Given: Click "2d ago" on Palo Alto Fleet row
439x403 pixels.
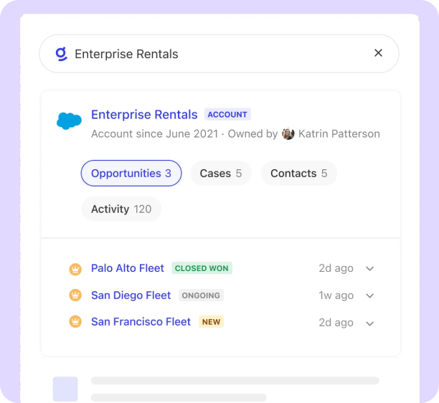Looking at the screenshot, I should (x=336, y=268).
